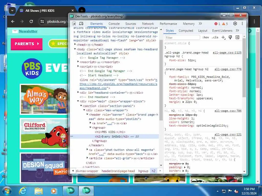Screen dimensions: 262x196
Task: Collapse the body element node
Action: tap(75, 49)
